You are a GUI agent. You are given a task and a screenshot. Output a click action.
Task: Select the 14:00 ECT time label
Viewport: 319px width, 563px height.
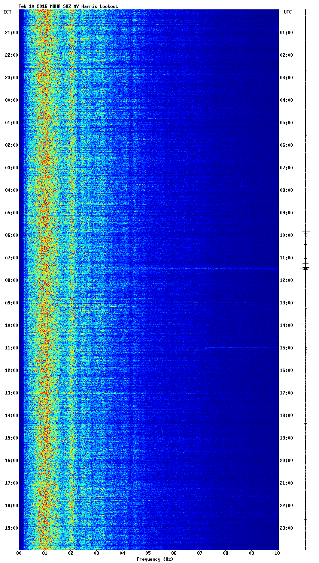[11, 415]
